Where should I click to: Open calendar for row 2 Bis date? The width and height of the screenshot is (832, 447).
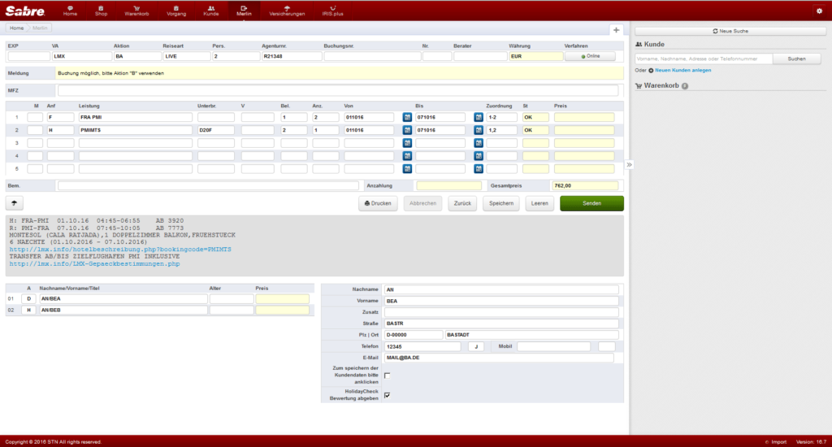pos(478,130)
